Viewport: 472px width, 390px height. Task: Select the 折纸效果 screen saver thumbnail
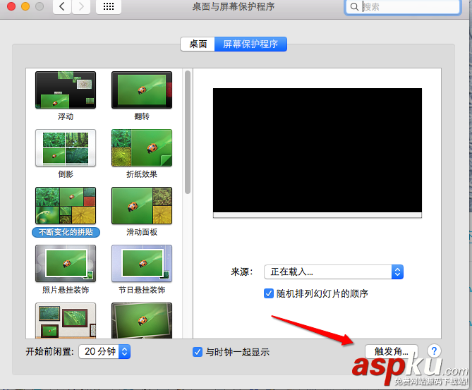142,148
